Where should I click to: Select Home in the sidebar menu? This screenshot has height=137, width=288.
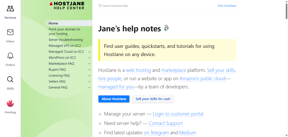tap(53, 23)
